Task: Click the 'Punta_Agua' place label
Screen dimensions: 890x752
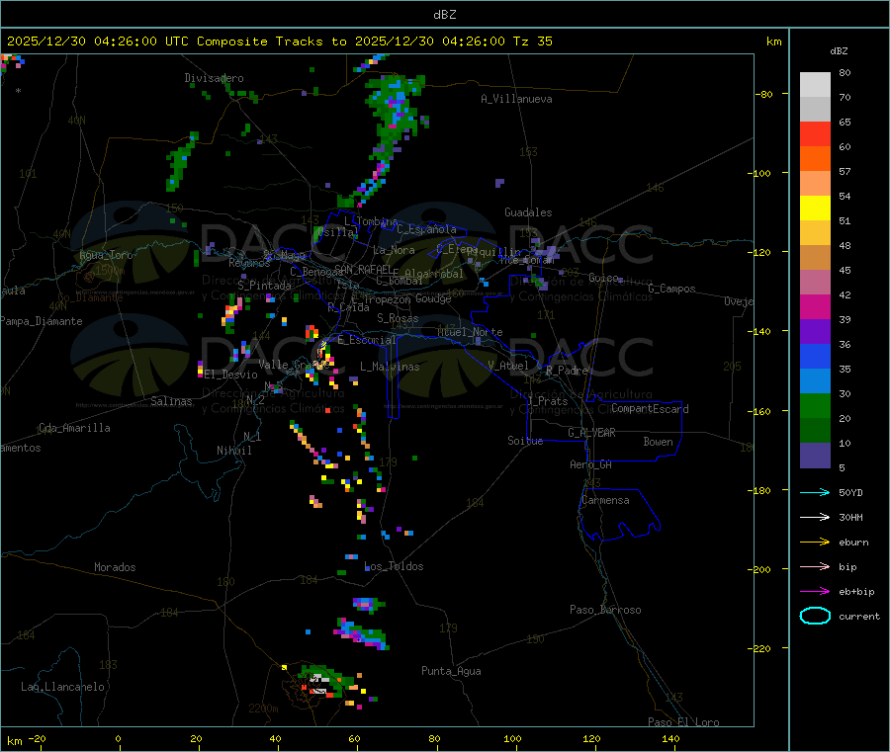Action: (451, 671)
